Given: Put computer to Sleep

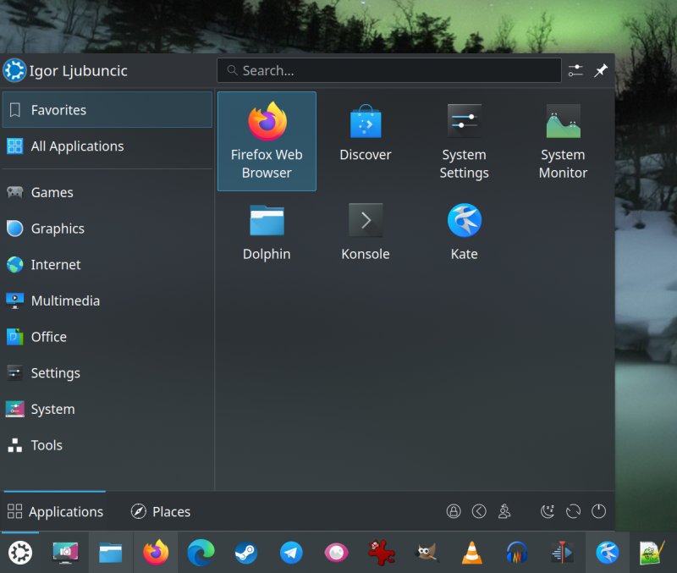Looking at the screenshot, I should pos(548,511).
